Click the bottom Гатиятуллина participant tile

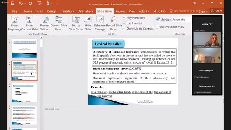[x=207, y=86]
